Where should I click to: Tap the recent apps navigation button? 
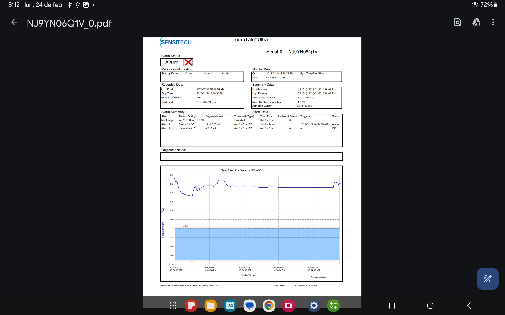click(392, 306)
